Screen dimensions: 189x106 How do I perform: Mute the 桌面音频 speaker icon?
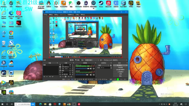tap(91, 75)
